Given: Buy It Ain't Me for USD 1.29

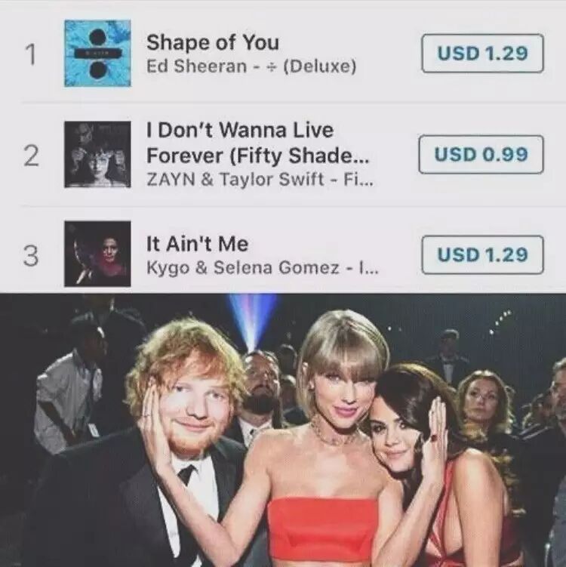Looking at the screenshot, I should tap(482, 254).
